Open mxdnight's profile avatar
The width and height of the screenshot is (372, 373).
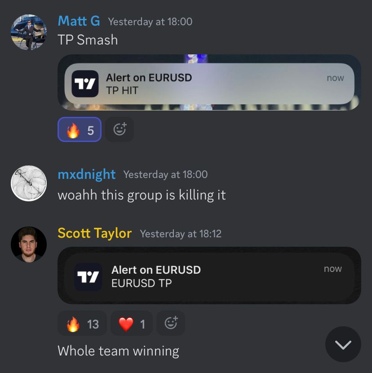pyautogui.click(x=29, y=183)
